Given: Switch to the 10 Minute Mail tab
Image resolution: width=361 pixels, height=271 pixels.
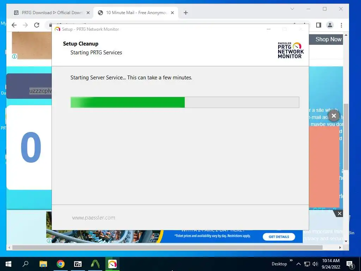Looking at the screenshot, I should tap(136, 13).
